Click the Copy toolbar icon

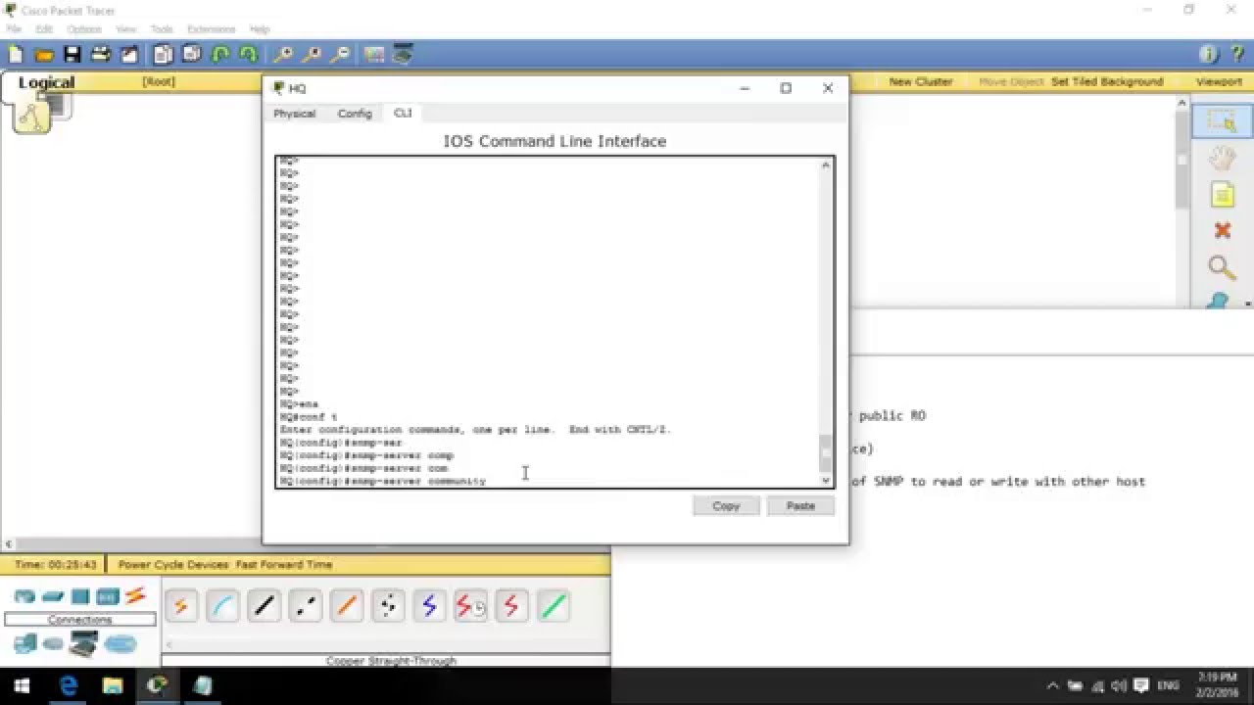point(163,55)
